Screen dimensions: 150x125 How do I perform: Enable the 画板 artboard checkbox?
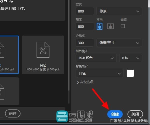(x=123, y=26)
